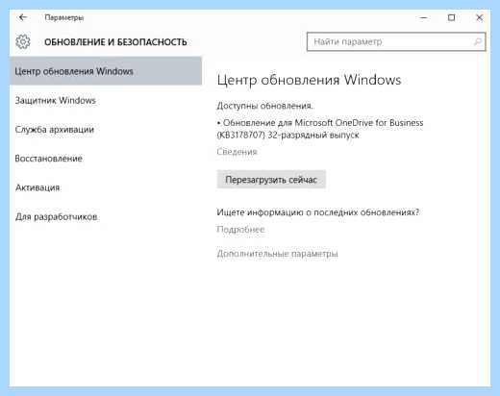This screenshot has height=396, width=500.
Task: Click 'Перезагрузить сейчас' button
Action: tap(271, 180)
